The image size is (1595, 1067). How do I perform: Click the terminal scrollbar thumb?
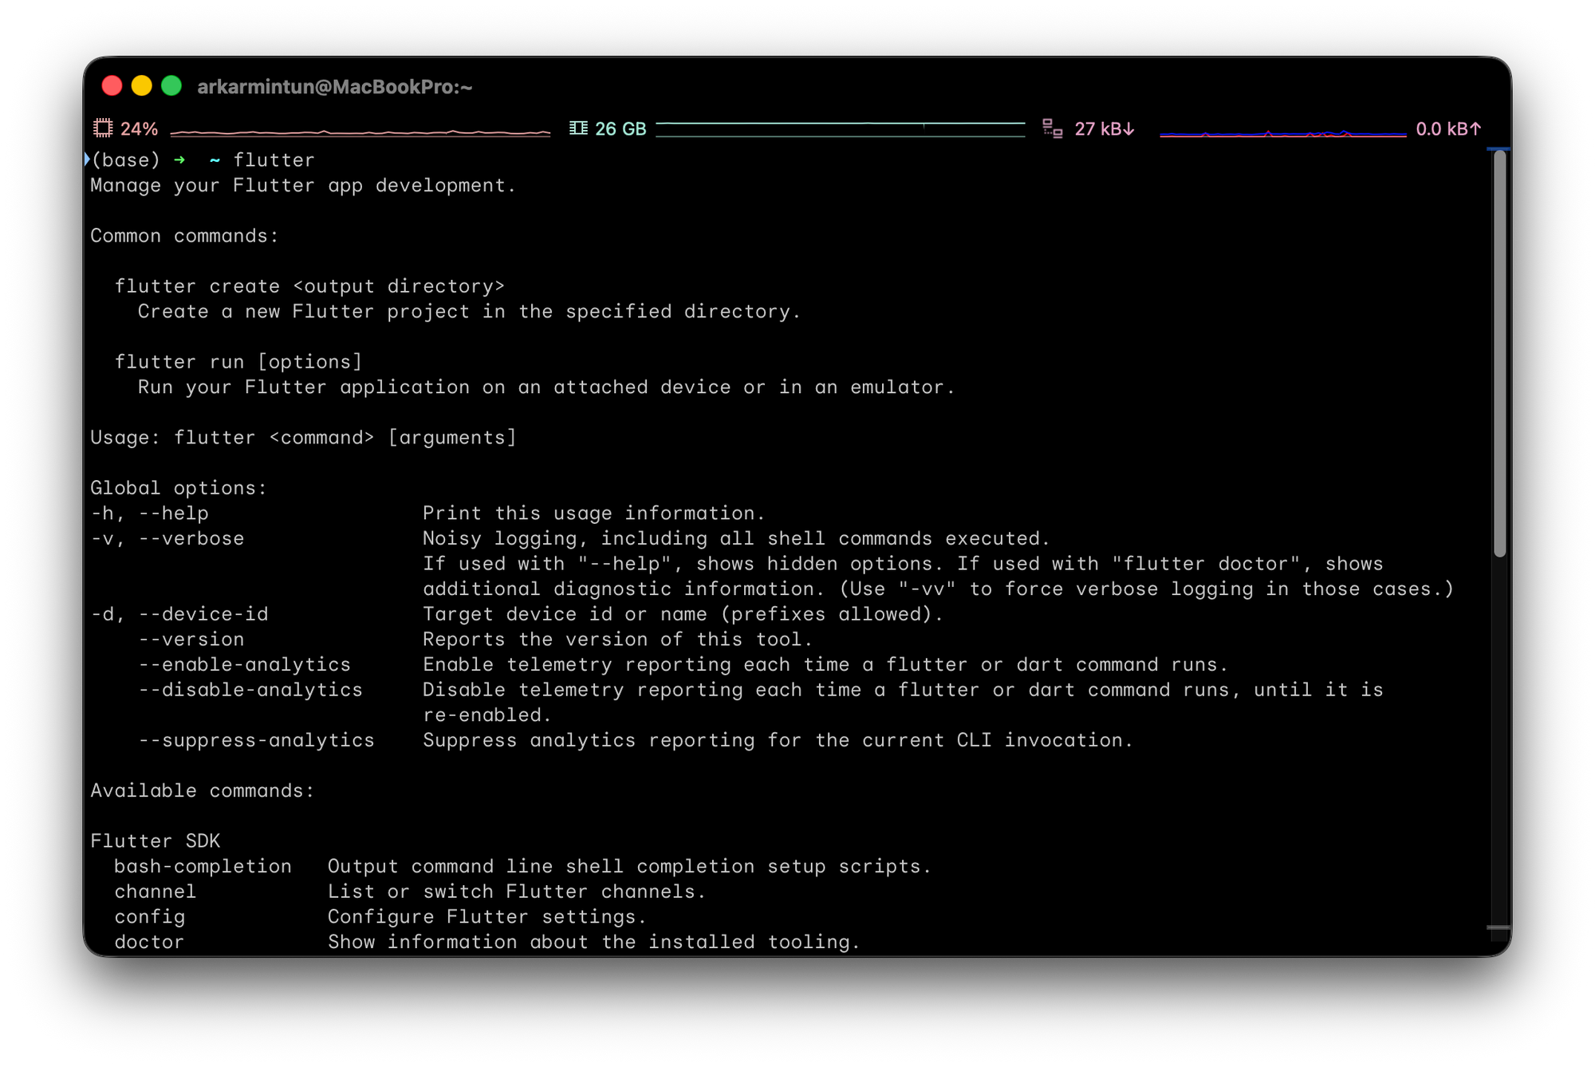[1499, 353]
